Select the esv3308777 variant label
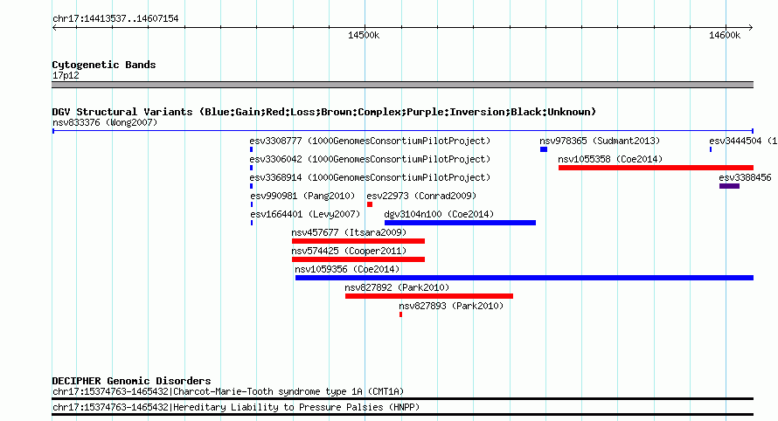 click(x=370, y=141)
